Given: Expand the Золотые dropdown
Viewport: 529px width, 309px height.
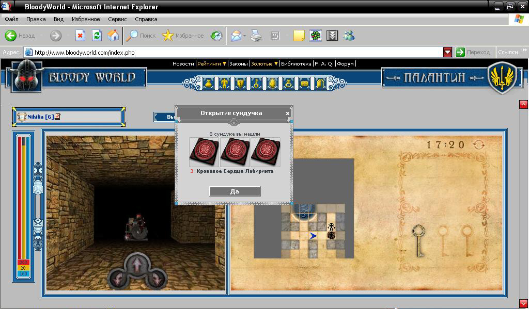Looking at the screenshot, I should (264, 63).
